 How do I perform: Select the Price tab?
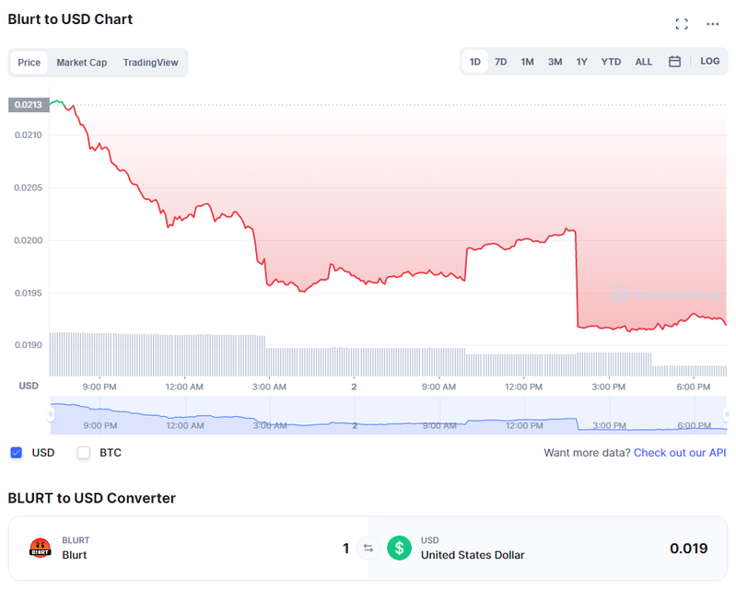[29, 63]
